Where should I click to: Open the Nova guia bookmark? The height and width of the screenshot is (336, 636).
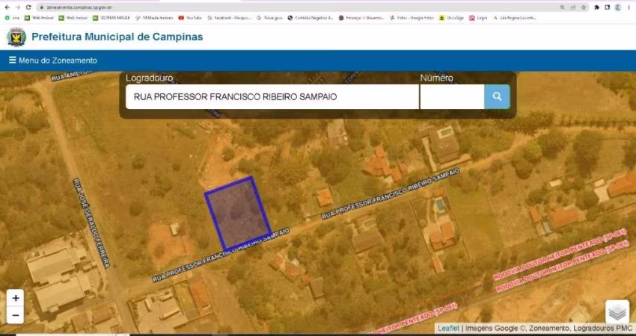269,18
